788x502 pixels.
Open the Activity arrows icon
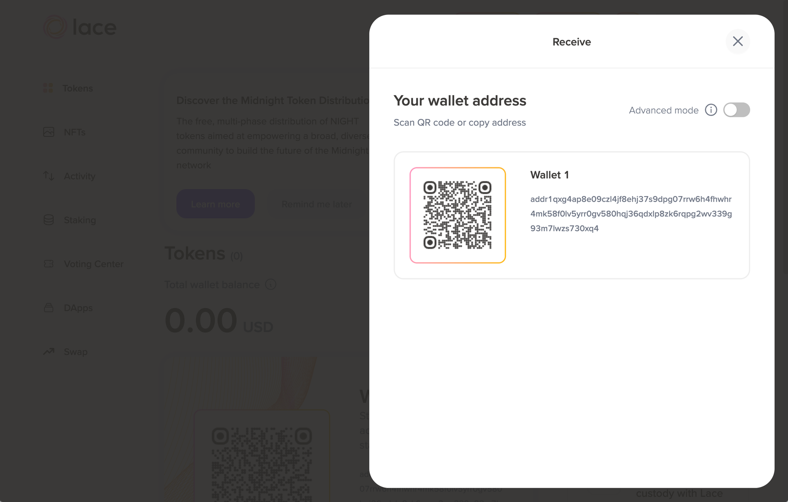click(x=48, y=176)
